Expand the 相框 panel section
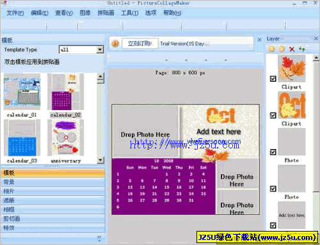Image resolution: width=320 pixels, height=245 pixels. click(x=52, y=209)
